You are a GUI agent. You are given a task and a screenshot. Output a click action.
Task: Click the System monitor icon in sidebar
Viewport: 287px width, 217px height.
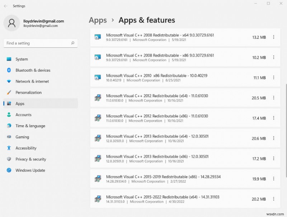9,59
